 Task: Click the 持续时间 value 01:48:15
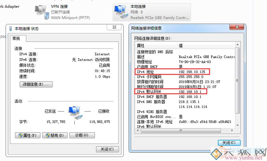pyautogui.click(x=102, y=71)
